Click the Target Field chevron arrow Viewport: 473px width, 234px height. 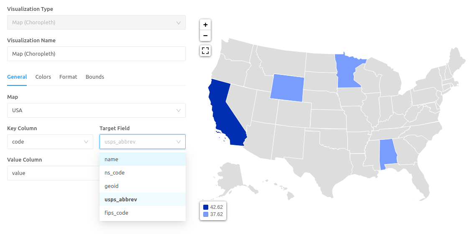179,142
